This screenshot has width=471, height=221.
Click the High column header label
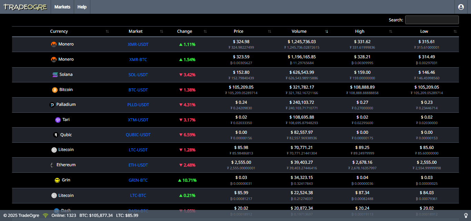[x=360, y=31]
